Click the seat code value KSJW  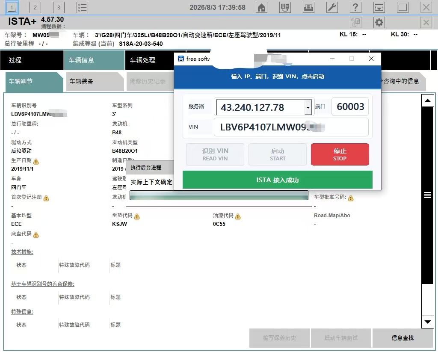[x=120, y=224]
